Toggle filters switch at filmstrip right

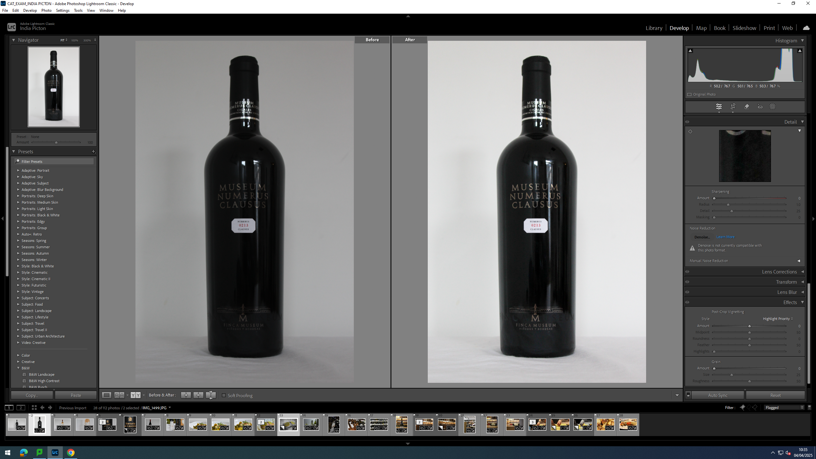point(809,407)
